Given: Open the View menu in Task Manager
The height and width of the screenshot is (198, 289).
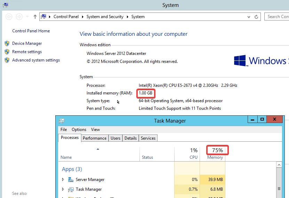Looking at the screenshot, I should [x=95, y=130].
